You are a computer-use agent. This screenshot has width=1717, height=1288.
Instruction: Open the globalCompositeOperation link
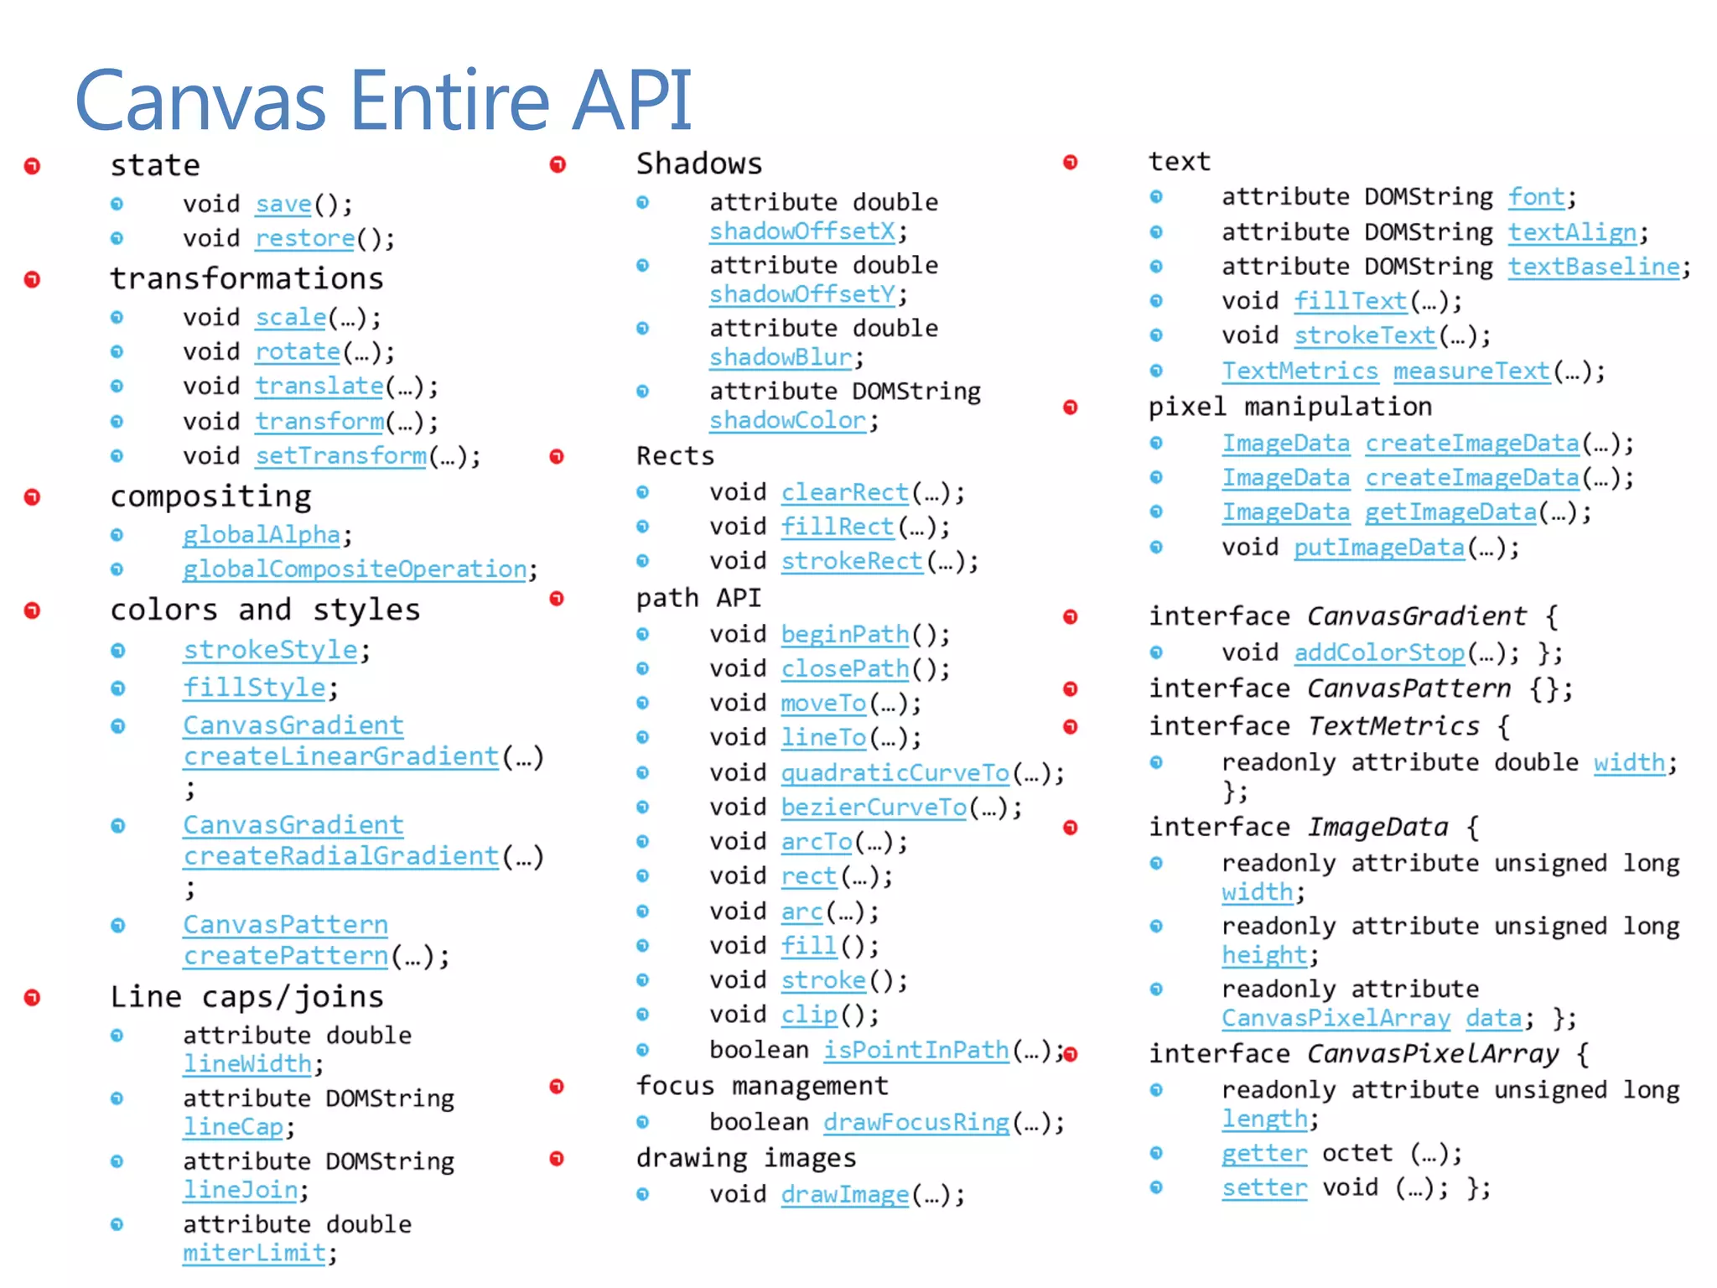355,569
